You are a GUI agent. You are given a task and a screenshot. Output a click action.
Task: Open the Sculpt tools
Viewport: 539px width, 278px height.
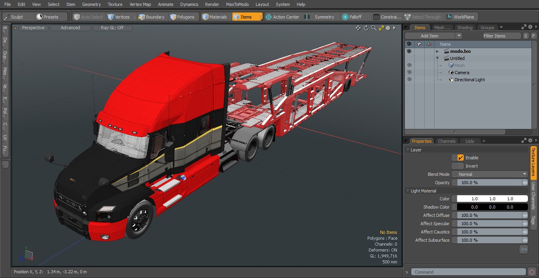pyautogui.click(x=18, y=17)
